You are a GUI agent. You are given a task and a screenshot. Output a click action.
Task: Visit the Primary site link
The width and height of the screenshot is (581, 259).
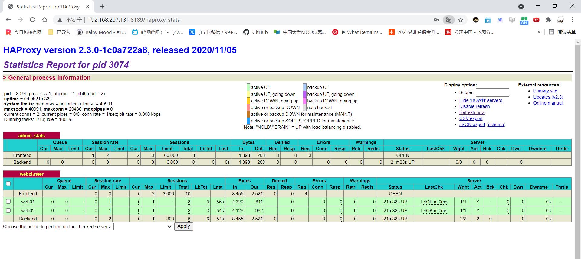coord(545,91)
